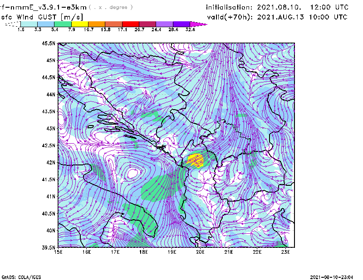The width and height of the screenshot is (363, 280).
Task: Click the legend value 7.9
Action: 72,29
